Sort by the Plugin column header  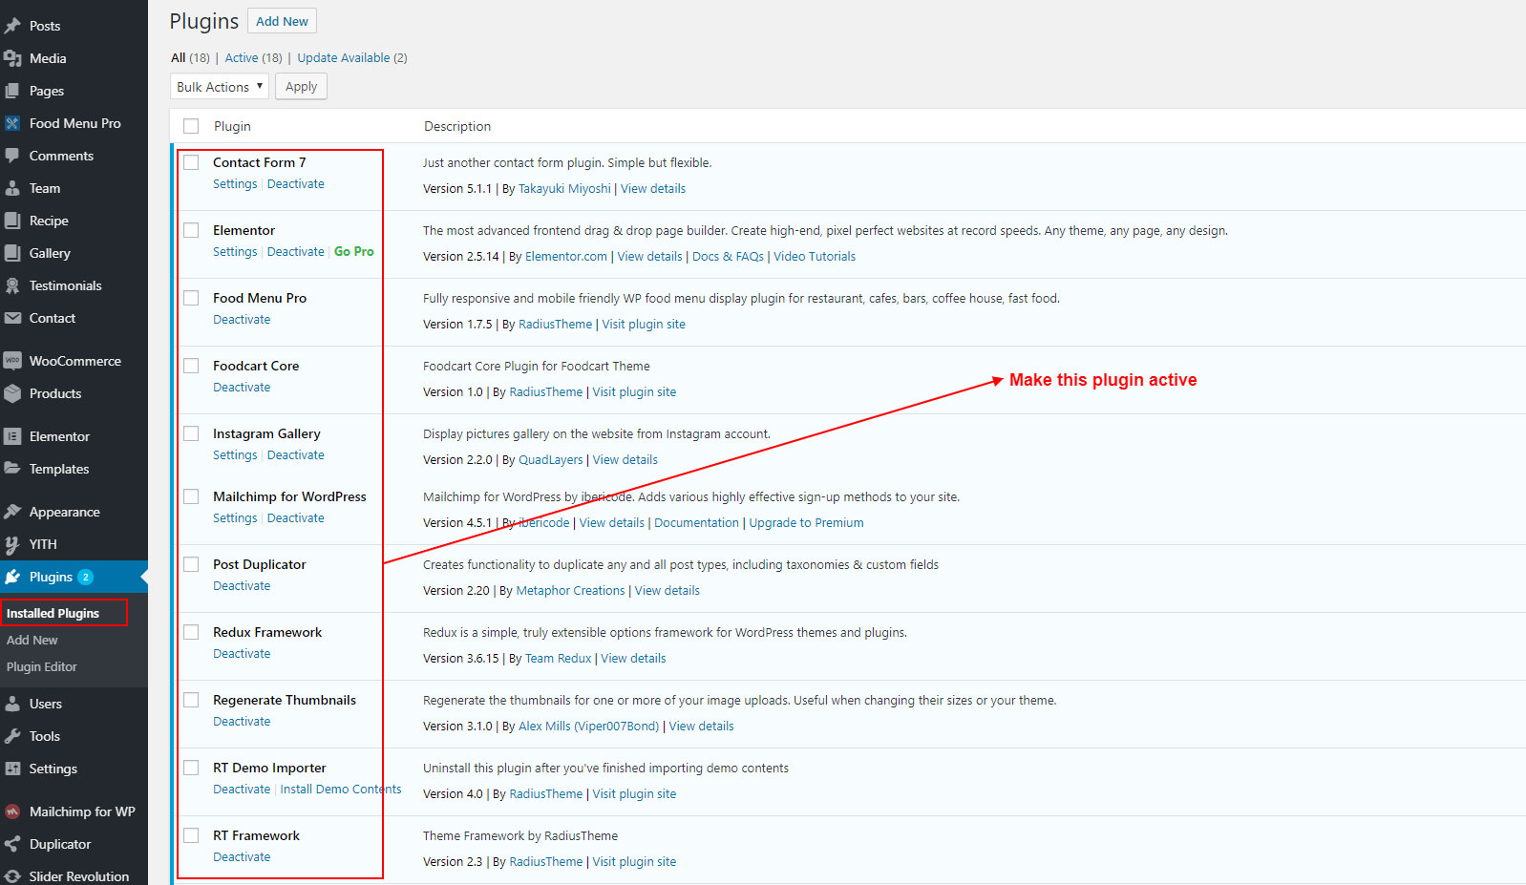[232, 126]
